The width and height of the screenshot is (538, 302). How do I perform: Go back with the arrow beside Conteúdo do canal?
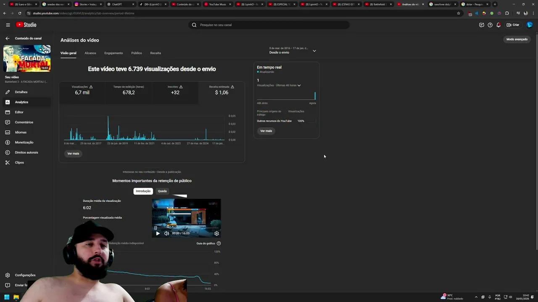7,38
